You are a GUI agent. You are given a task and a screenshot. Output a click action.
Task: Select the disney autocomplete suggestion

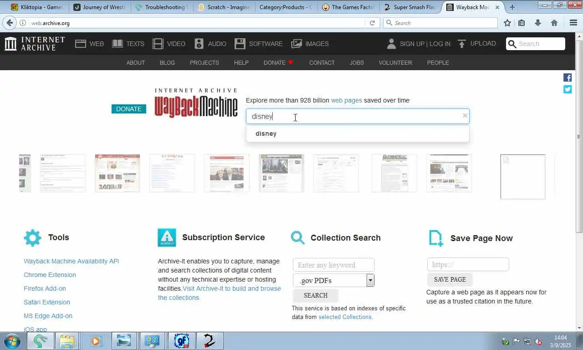[x=358, y=134]
